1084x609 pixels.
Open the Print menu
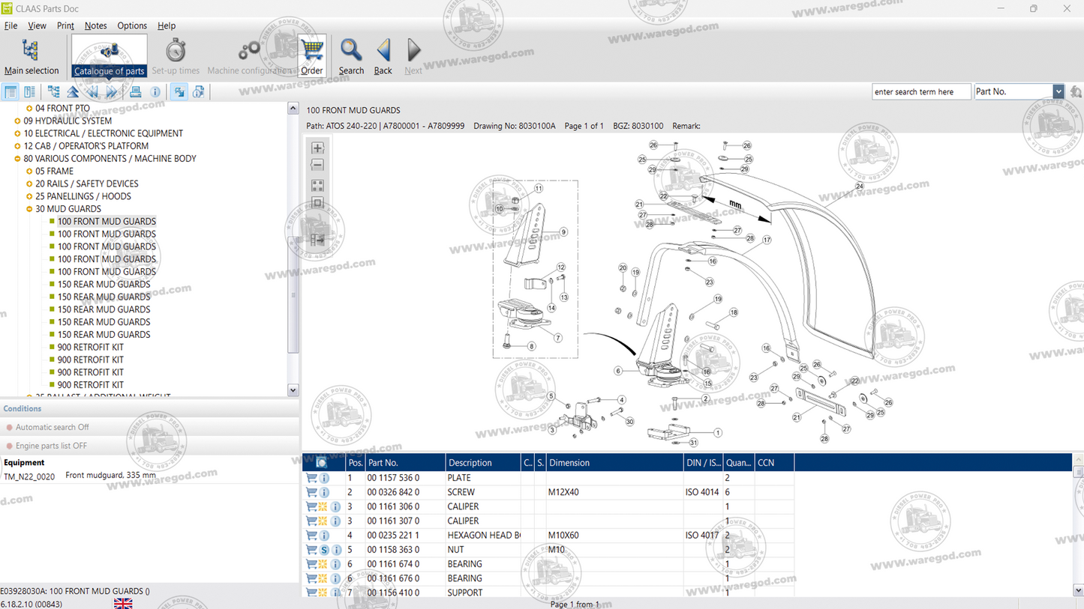point(65,25)
